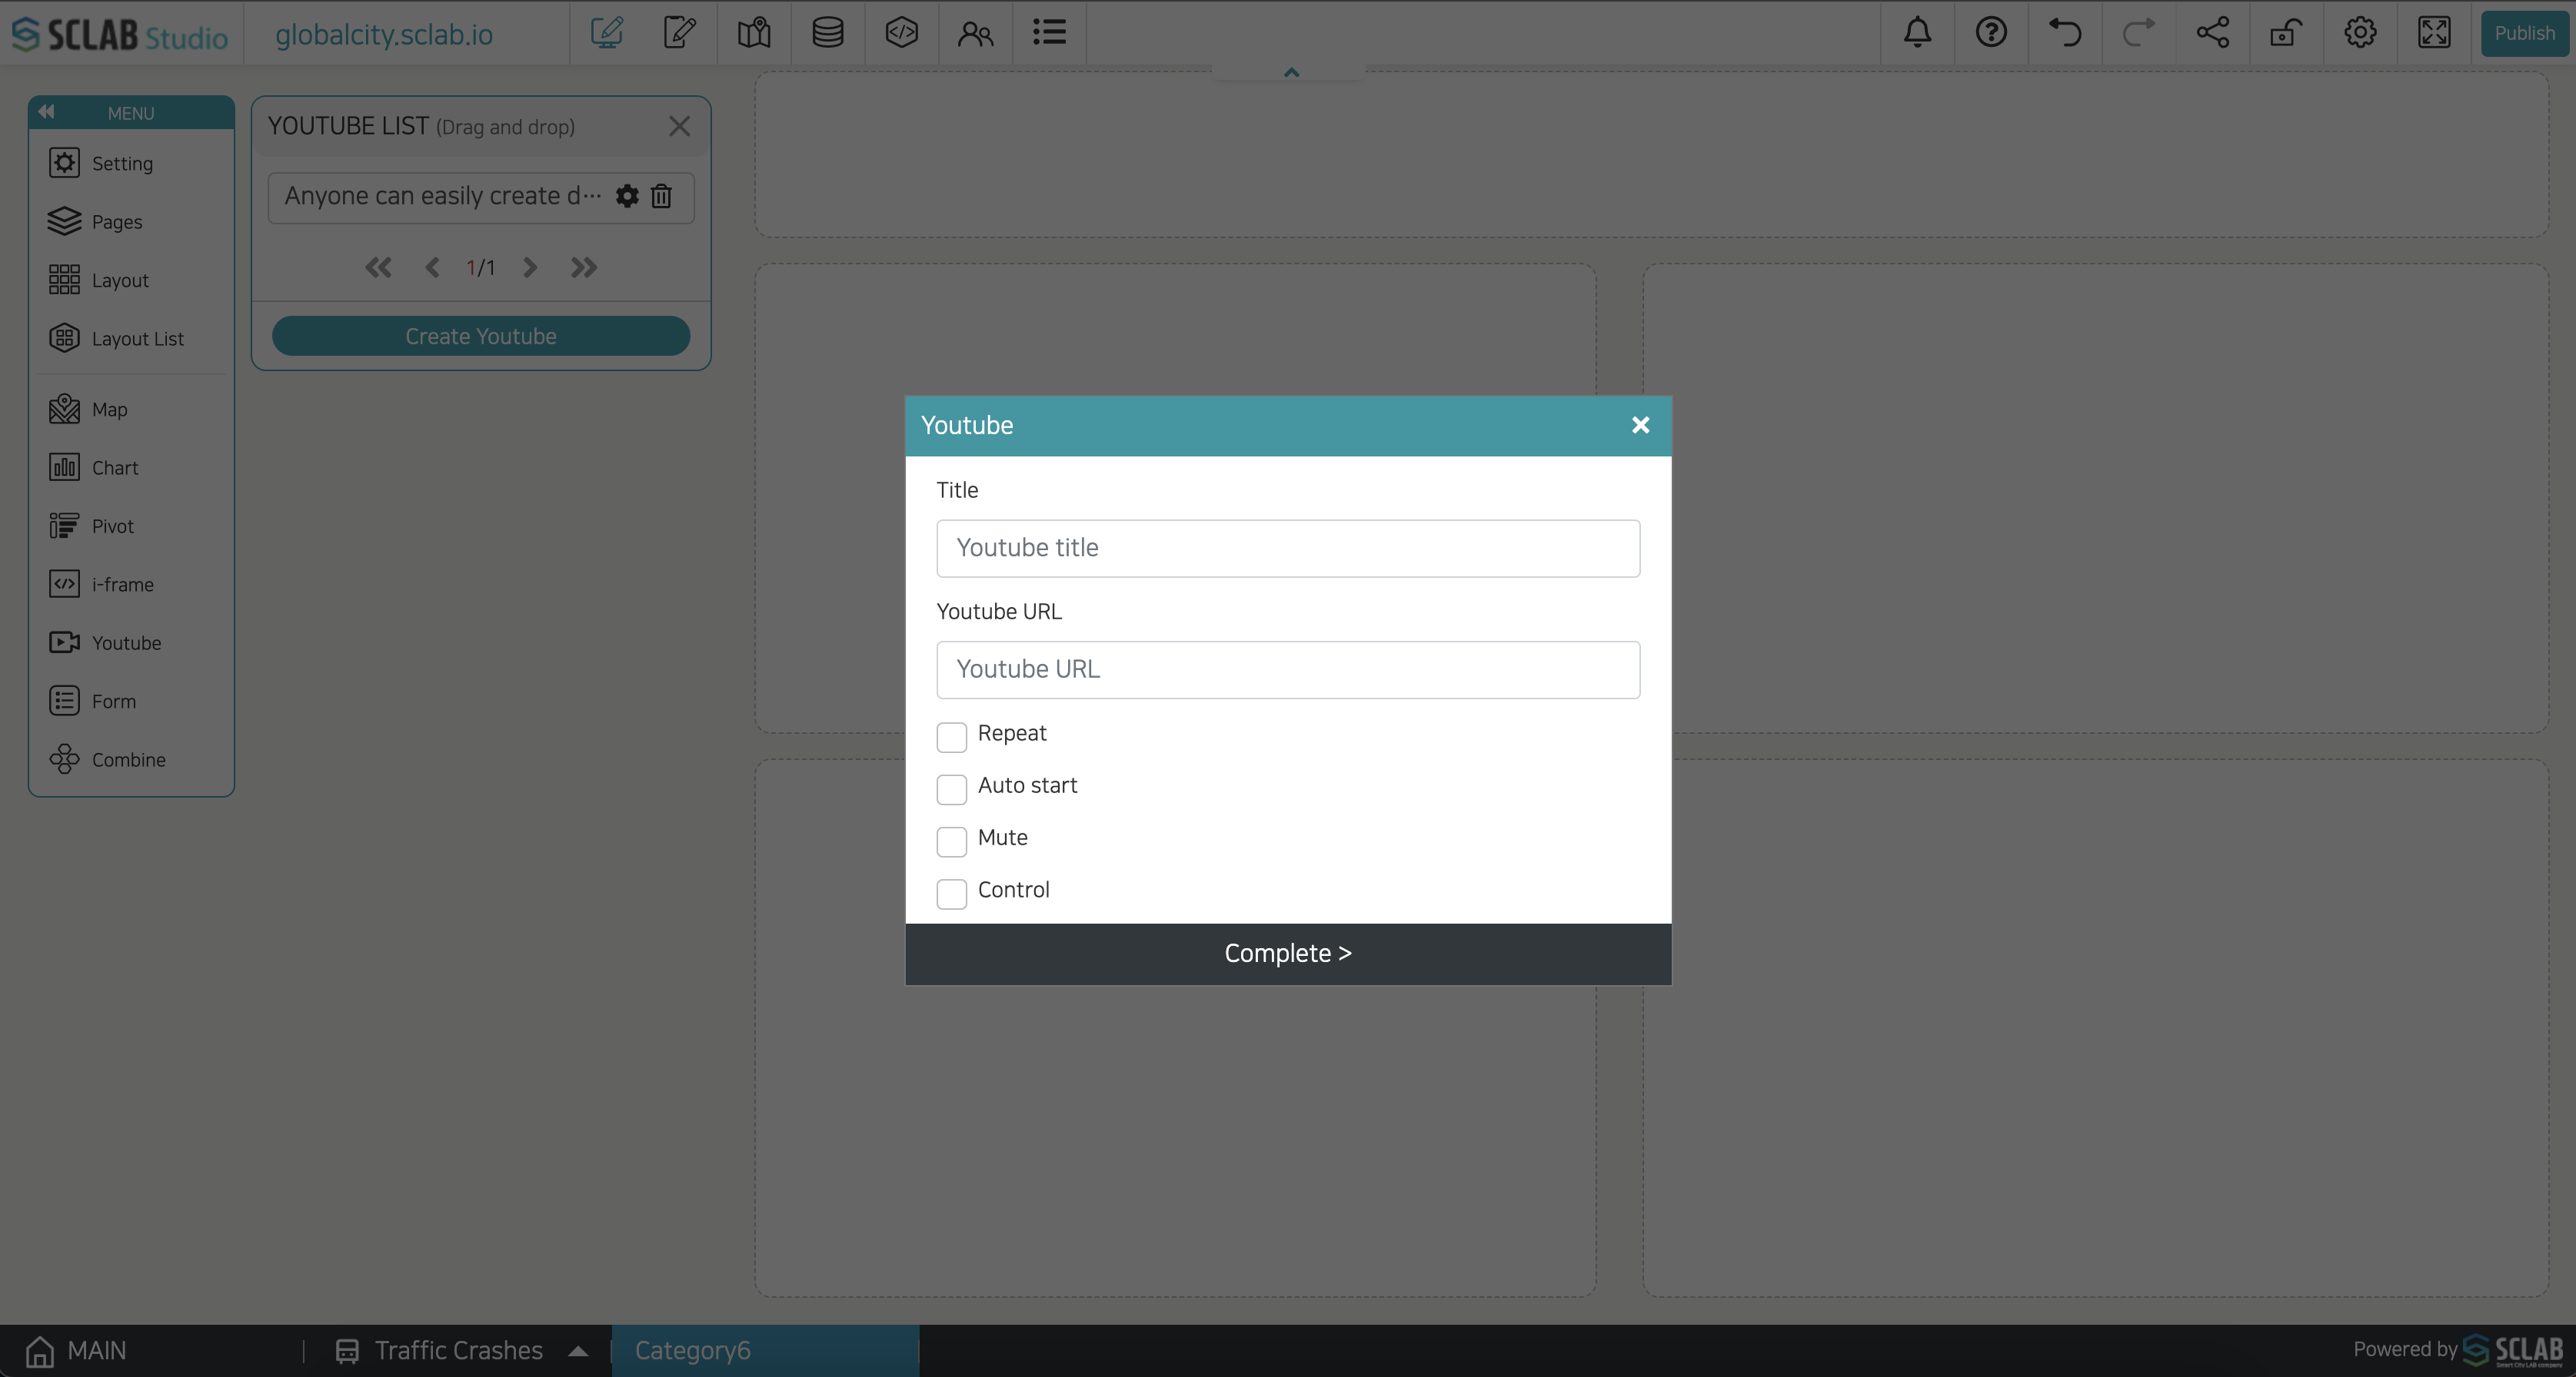Image resolution: width=2576 pixels, height=1377 pixels.
Task: Navigate to first page using arrows
Action: 378,267
